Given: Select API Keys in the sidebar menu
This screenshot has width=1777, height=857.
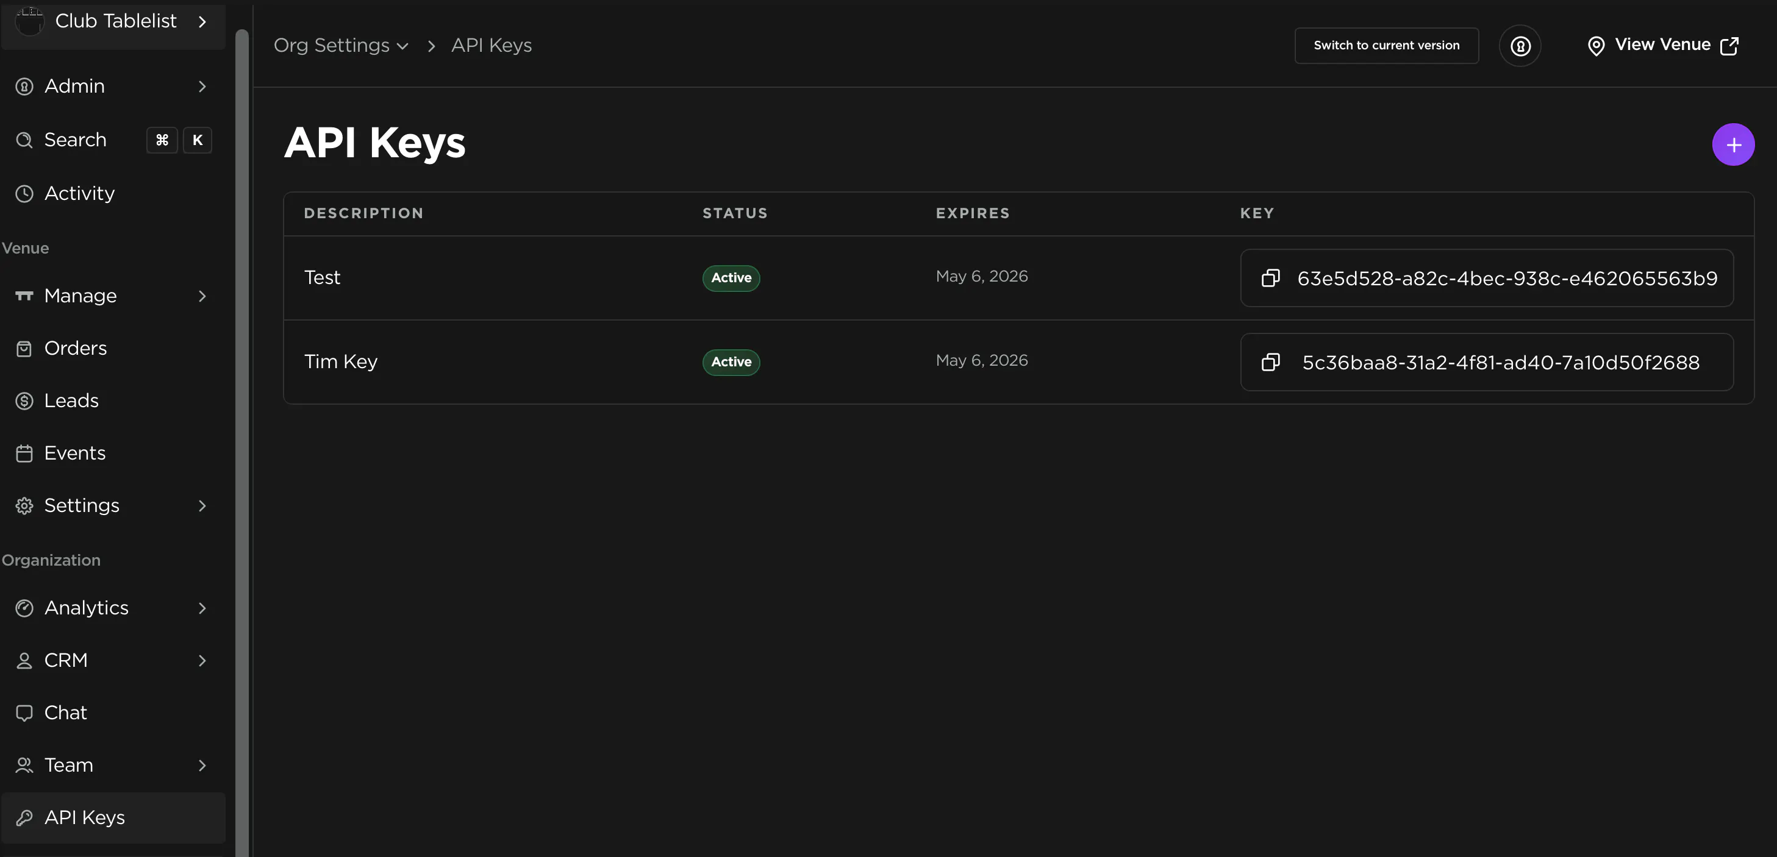Looking at the screenshot, I should (x=85, y=817).
